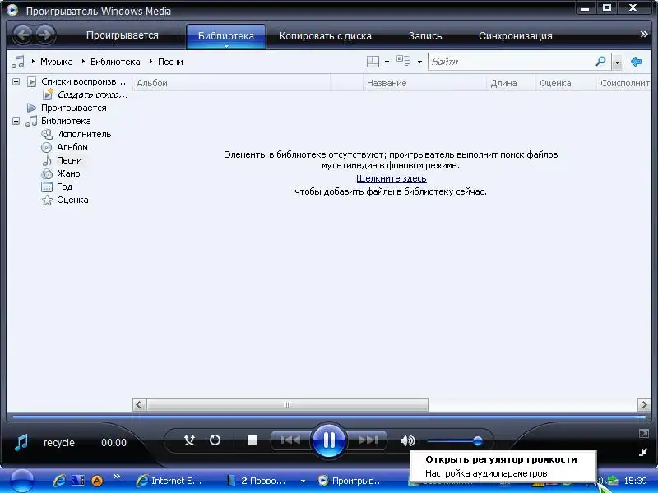This screenshot has width=658, height=493.
Task: Sort by the Длина column header
Action: [511, 83]
